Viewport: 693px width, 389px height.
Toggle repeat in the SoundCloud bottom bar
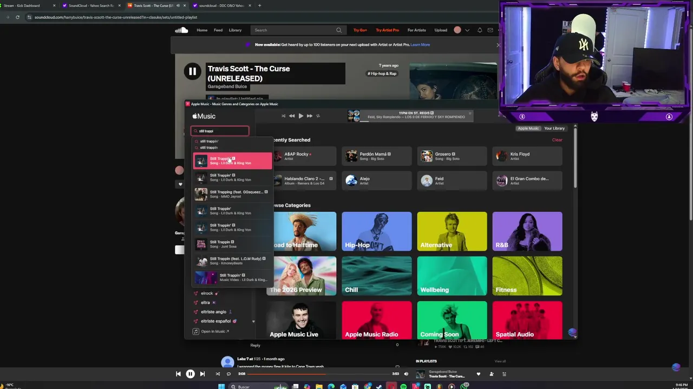pos(228,374)
